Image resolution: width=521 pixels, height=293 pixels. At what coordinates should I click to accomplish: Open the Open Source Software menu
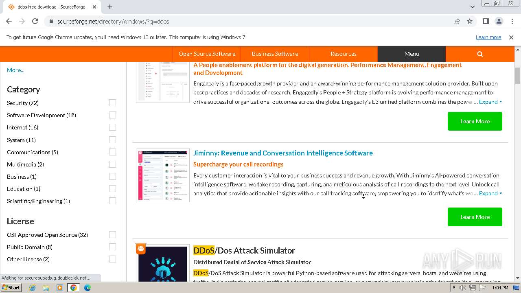pyautogui.click(x=207, y=54)
